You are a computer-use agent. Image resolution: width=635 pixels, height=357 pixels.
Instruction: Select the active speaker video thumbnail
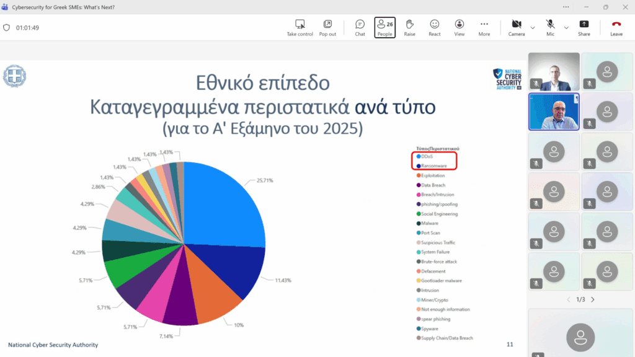point(554,112)
